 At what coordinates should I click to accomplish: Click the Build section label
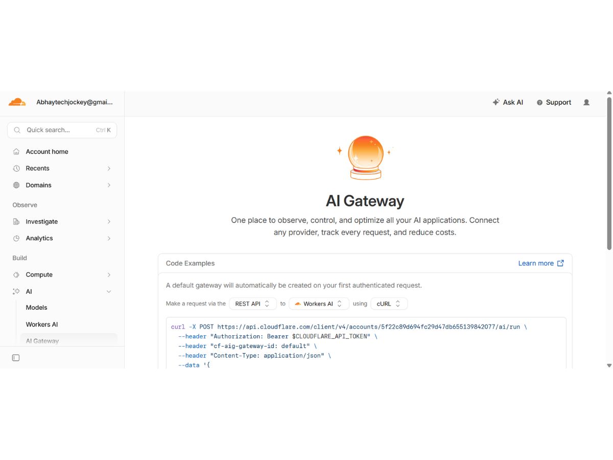point(20,258)
